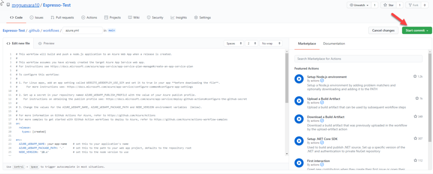Open the indent size 2 dropdown

pos(252,43)
